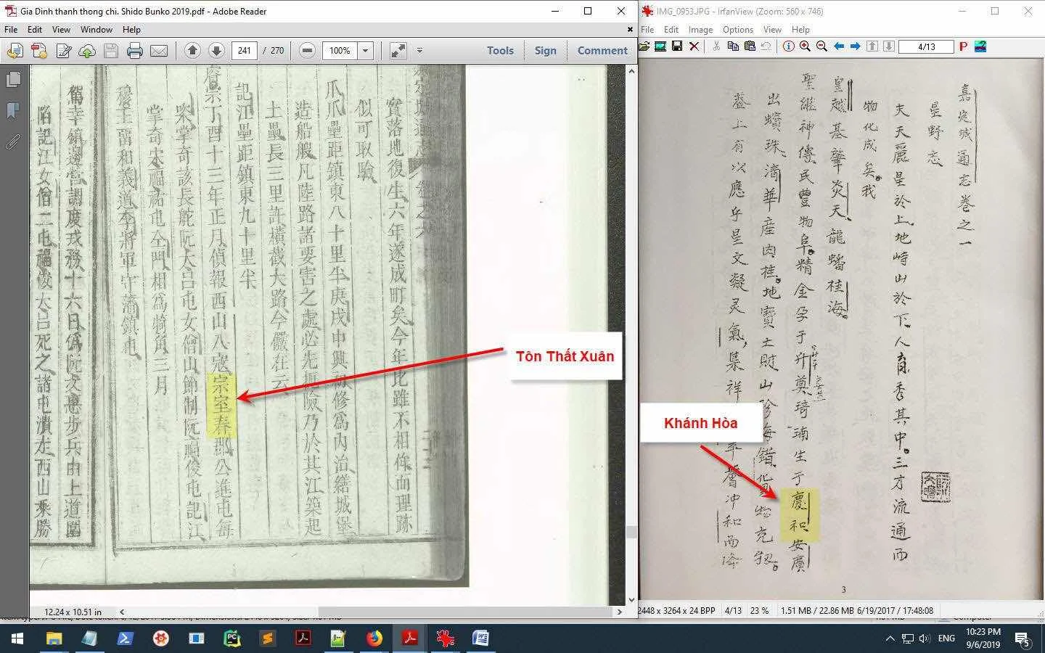Open IrfanView Image menu
This screenshot has height=653, width=1045.
click(700, 30)
